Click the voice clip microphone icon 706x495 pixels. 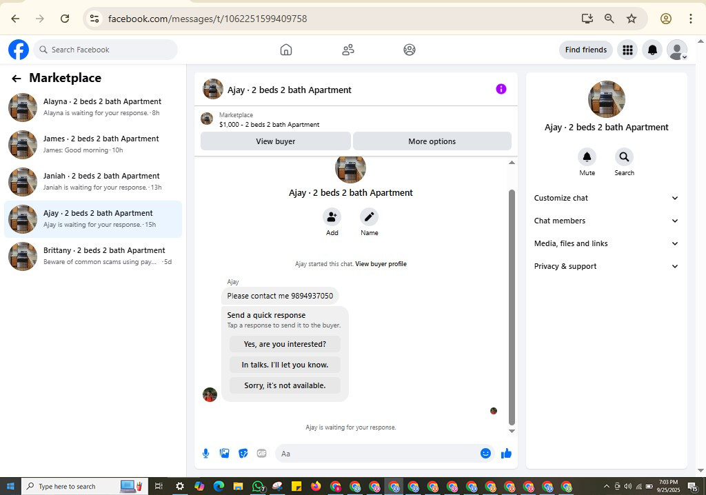[205, 454]
